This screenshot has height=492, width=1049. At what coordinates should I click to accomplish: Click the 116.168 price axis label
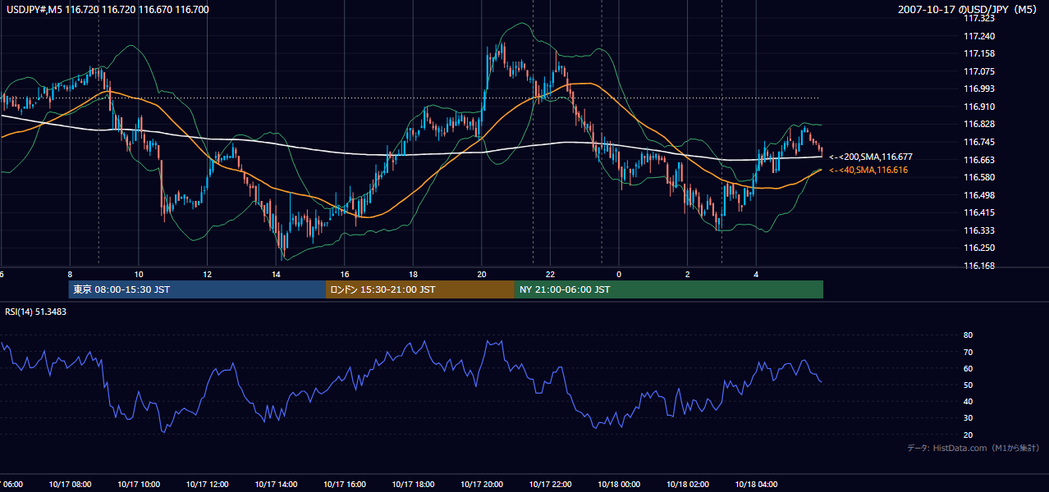(978, 266)
